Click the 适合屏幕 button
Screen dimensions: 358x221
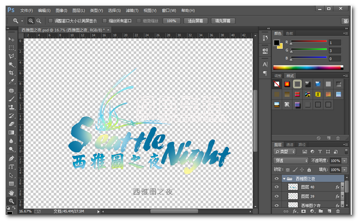[195, 21]
